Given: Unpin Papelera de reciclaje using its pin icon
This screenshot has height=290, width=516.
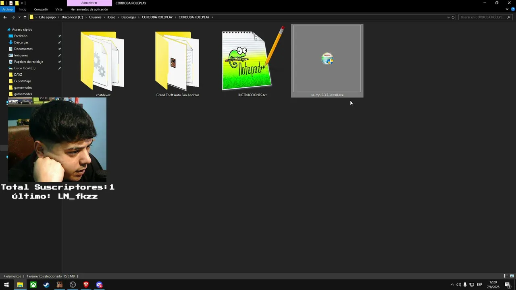Looking at the screenshot, I should [x=60, y=62].
